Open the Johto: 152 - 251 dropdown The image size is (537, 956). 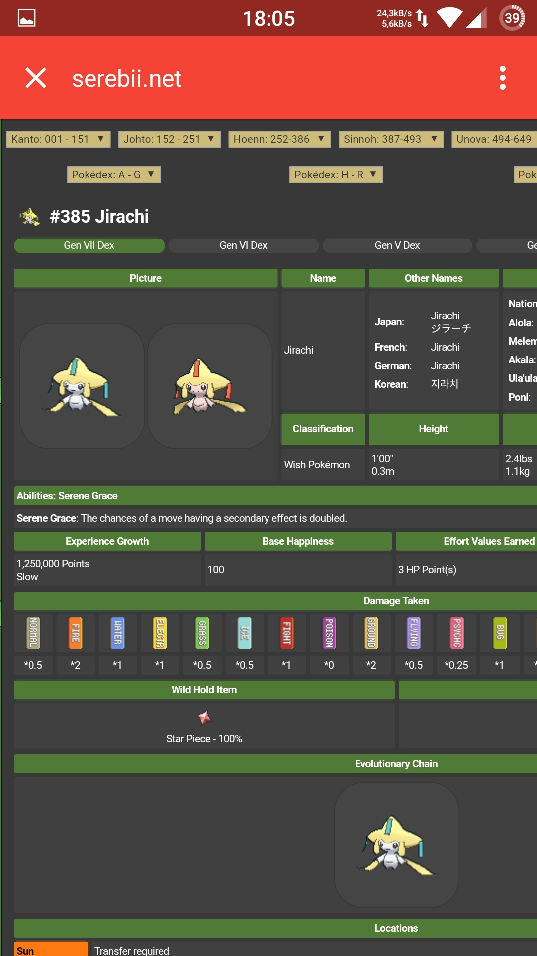click(x=169, y=139)
